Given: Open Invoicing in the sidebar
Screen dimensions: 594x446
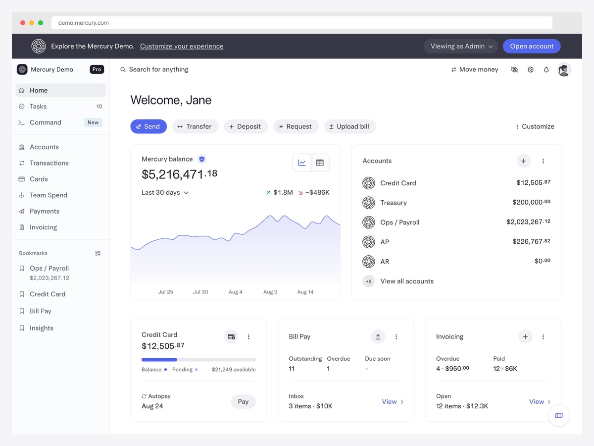Looking at the screenshot, I should tap(60, 227).
